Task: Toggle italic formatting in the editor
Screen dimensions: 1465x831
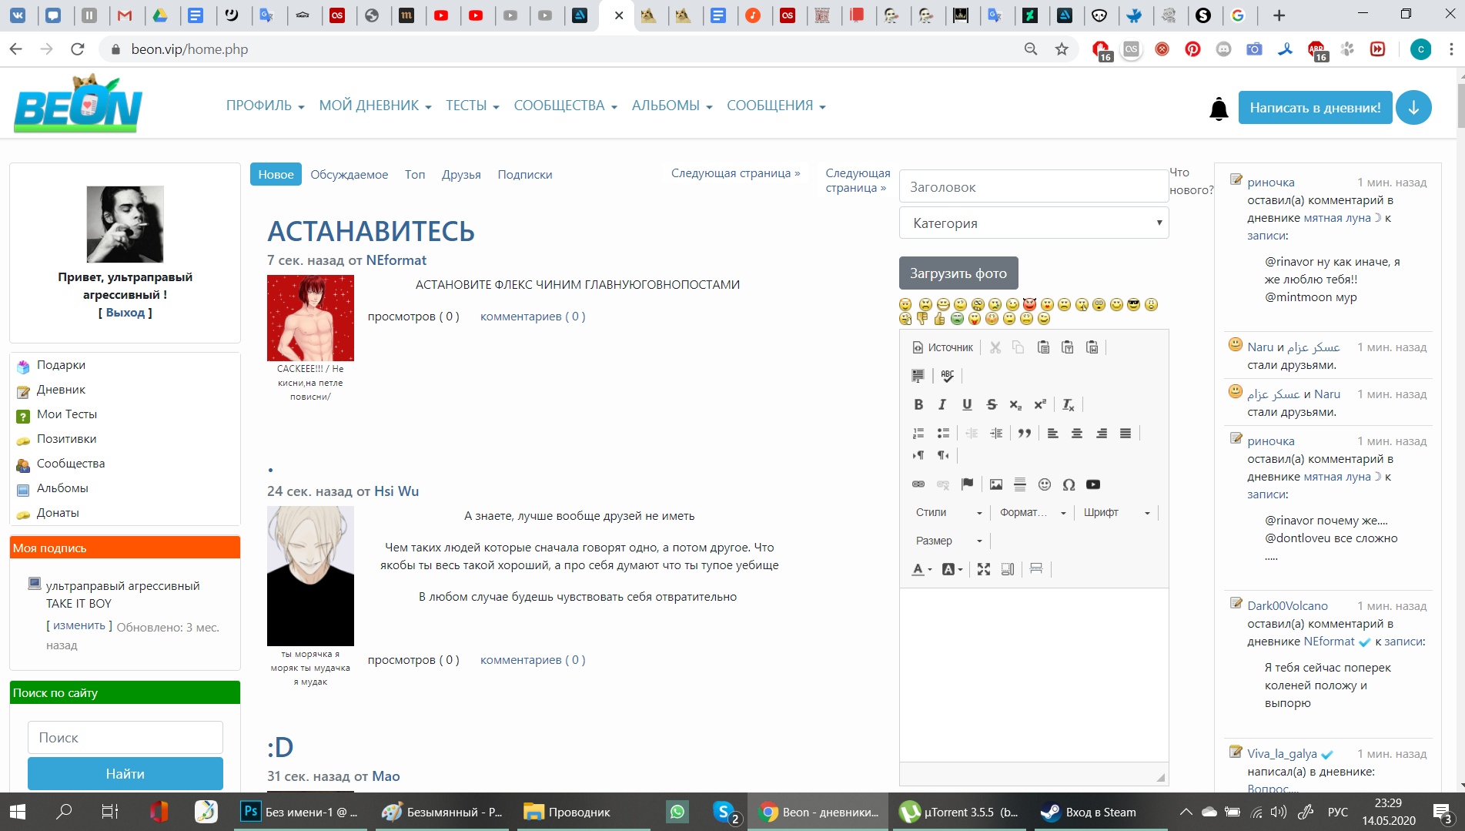Action: click(942, 404)
